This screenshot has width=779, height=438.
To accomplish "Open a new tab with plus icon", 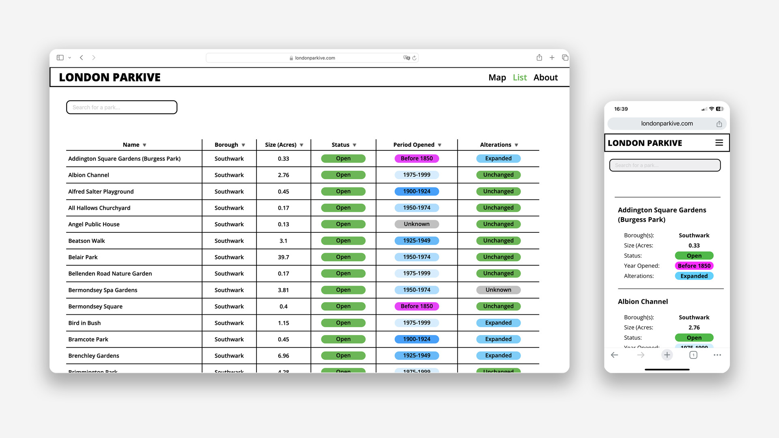I will [552, 58].
